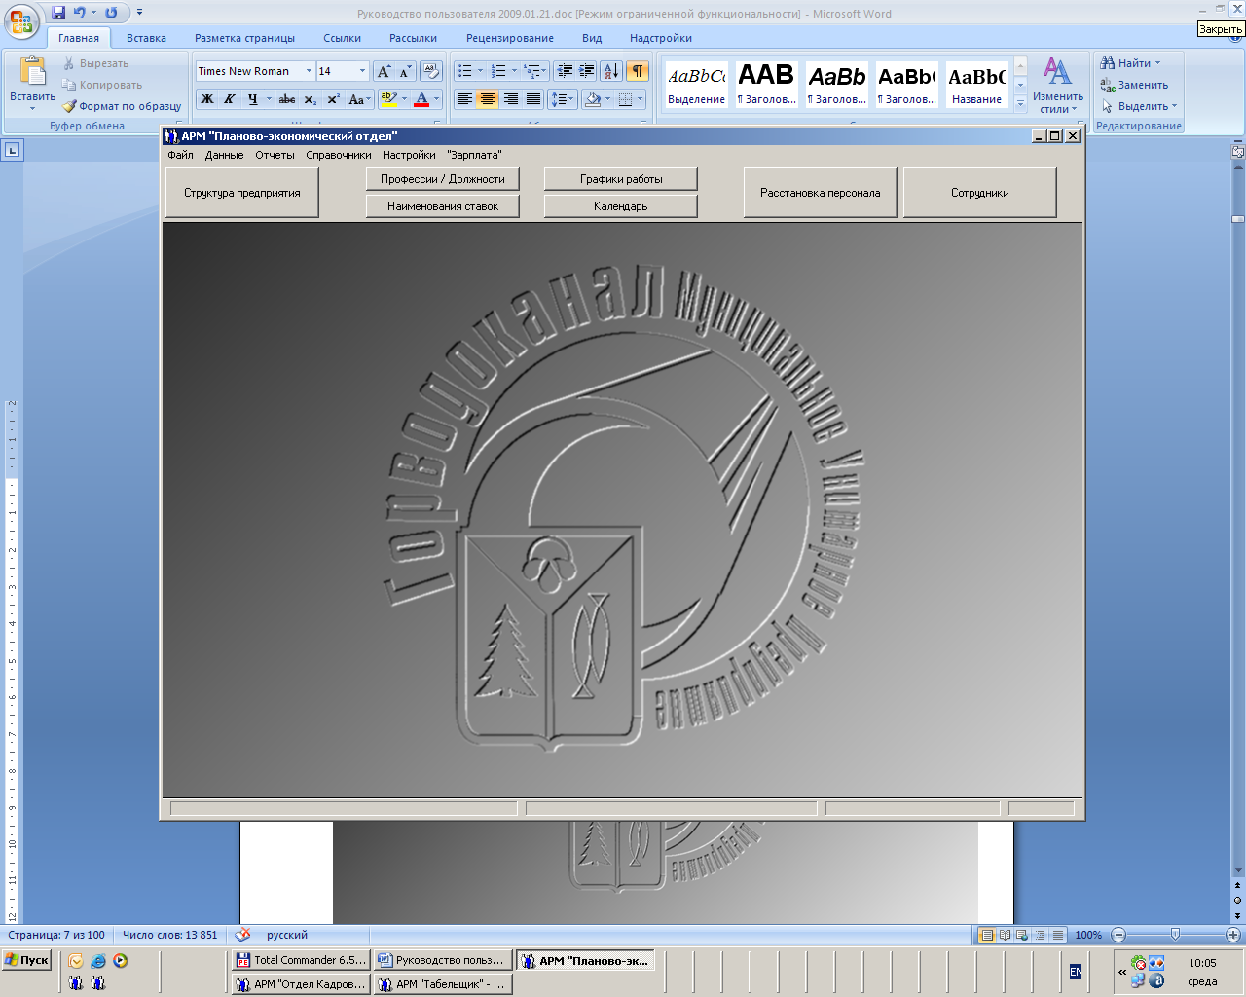Toggle center alignment
The image size is (1246, 997).
[488, 99]
